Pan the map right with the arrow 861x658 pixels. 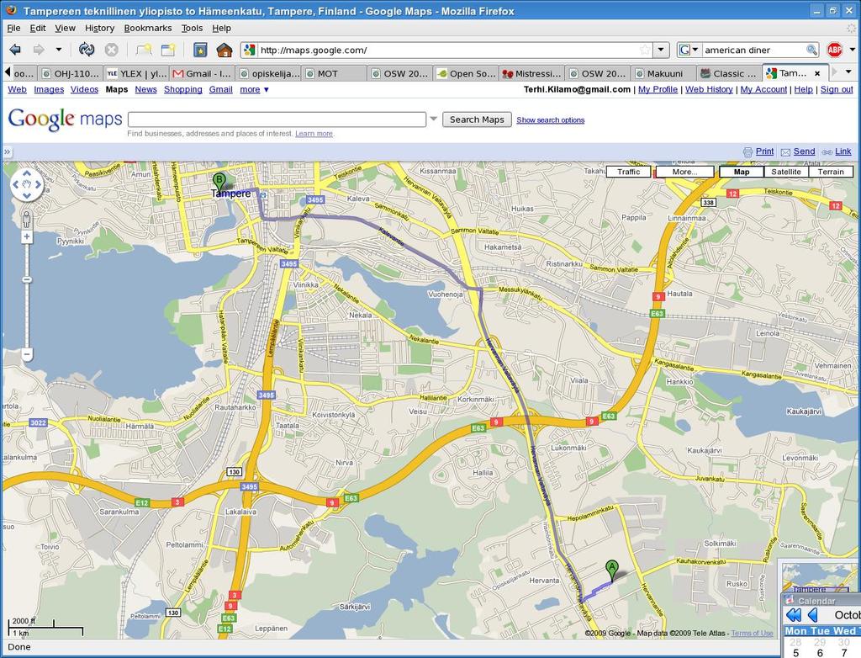[x=38, y=185]
